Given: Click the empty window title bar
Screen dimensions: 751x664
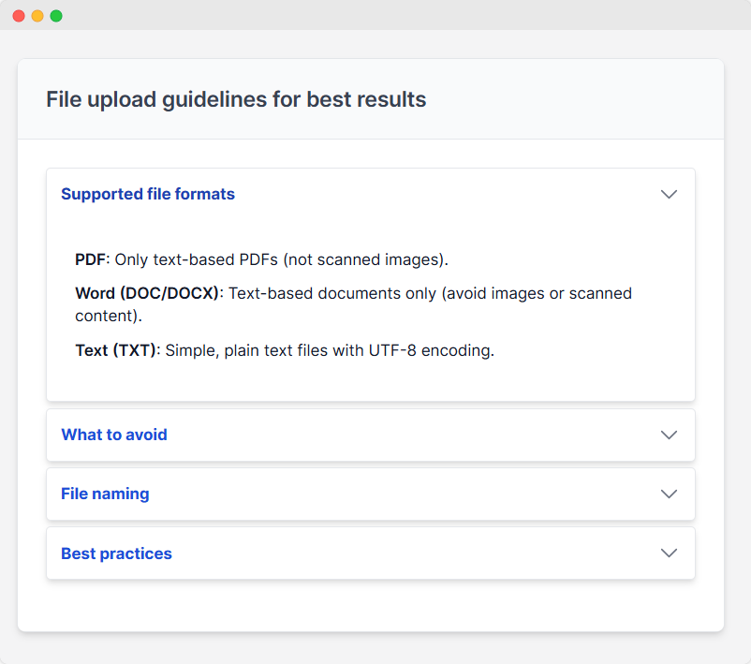Looking at the screenshot, I should point(375,16).
